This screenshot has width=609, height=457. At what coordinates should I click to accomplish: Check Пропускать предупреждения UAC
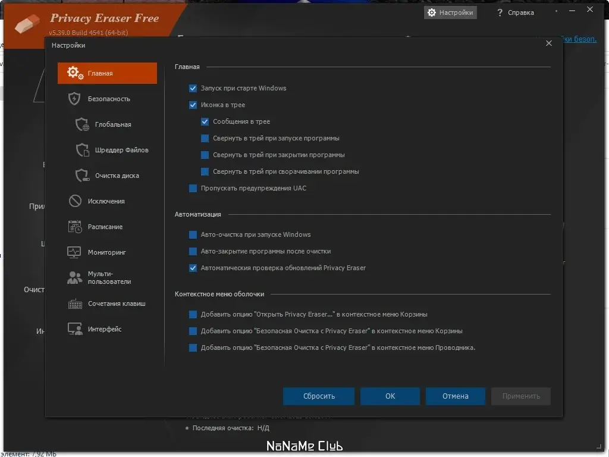coord(193,189)
